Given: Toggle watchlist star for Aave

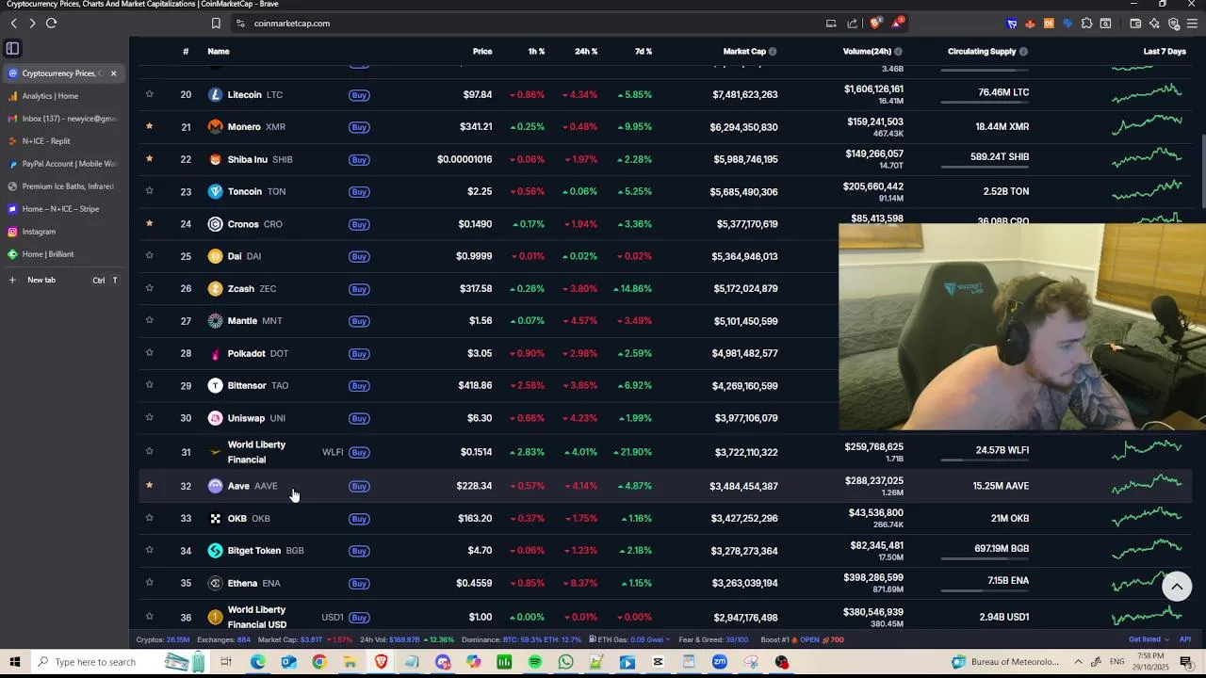Looking at the screenshot, I should 149,486.
